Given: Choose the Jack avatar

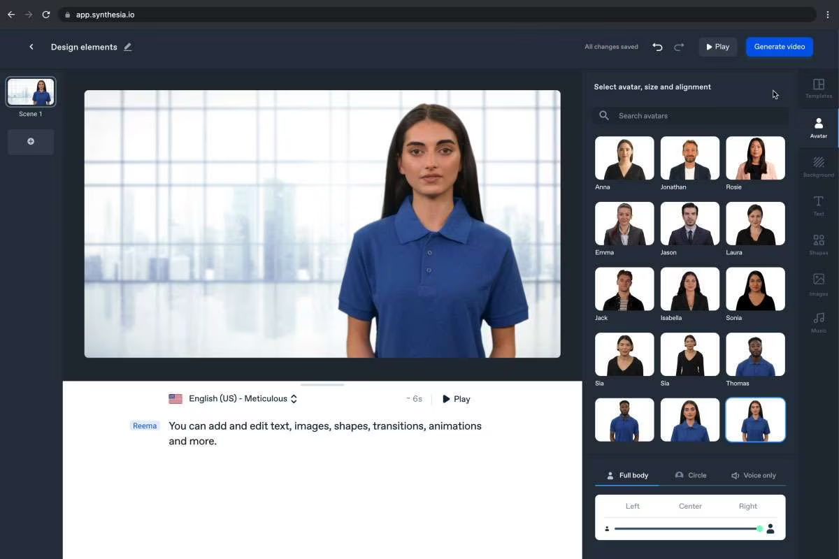Looking at the screenshot, I should (x=624, y=289).
